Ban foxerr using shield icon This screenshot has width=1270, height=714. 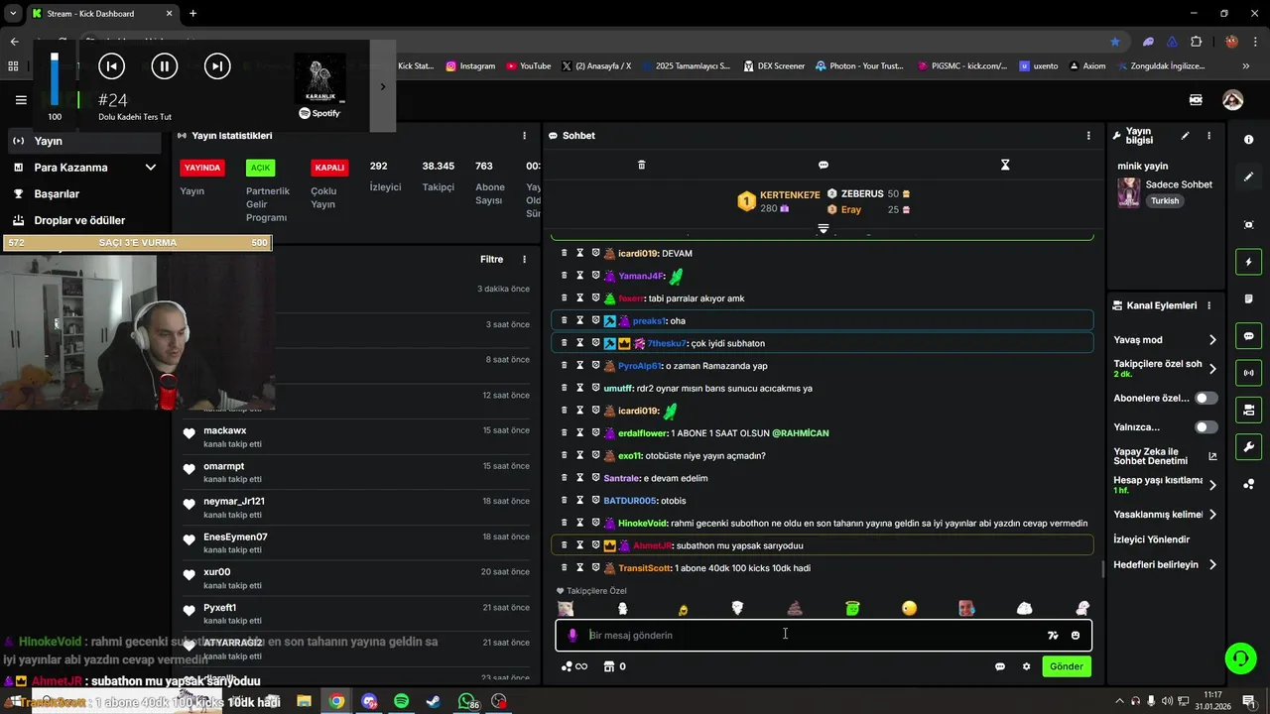click(596, 297)
